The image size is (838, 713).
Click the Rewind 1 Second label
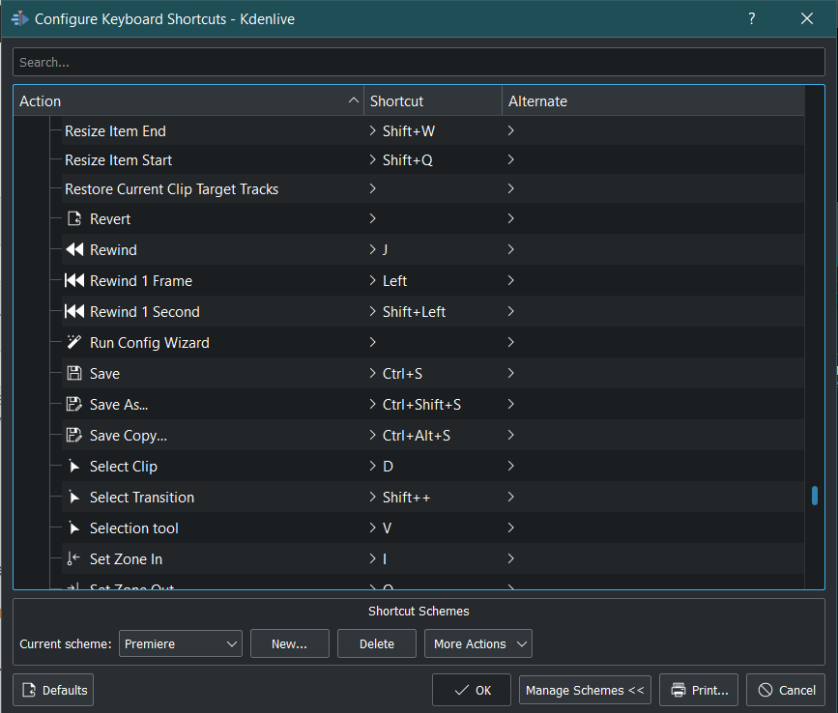point(145,312)
